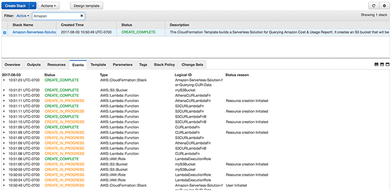Click the Showing 1 stack label
Screen dimensions: 391x192
click(x=374, y=15)
